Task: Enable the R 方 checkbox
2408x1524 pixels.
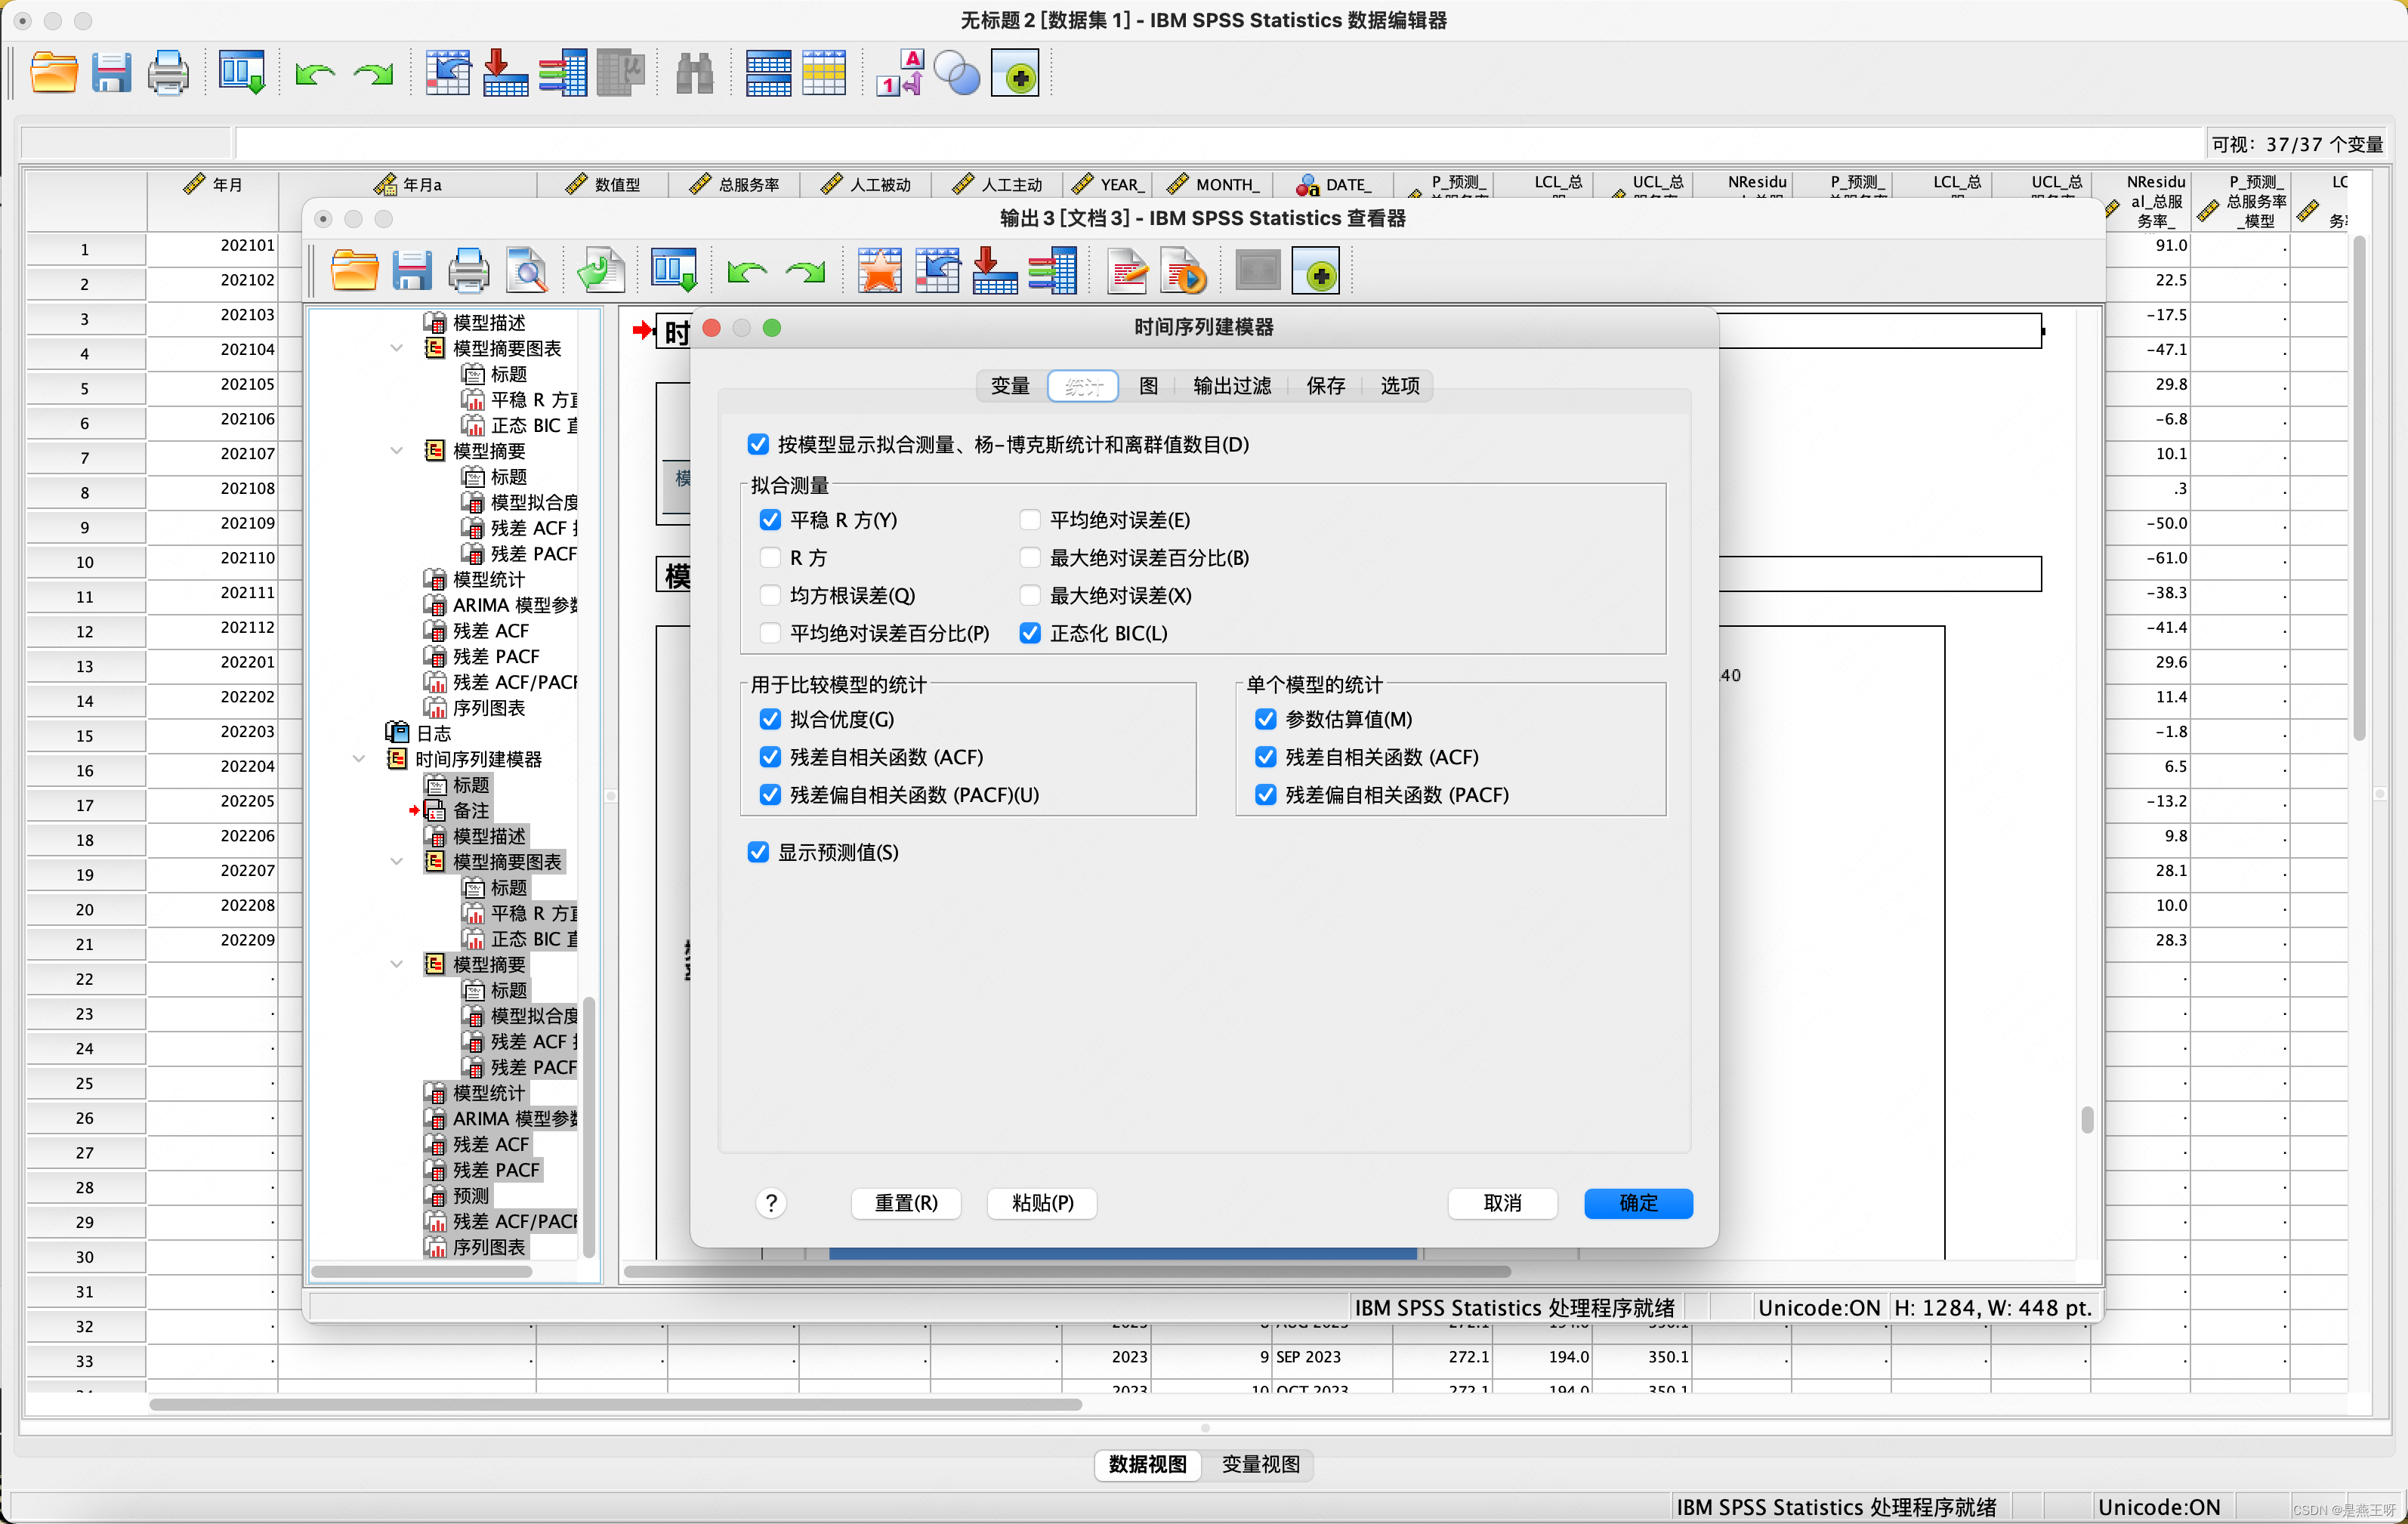Action: tap(770, 558)
